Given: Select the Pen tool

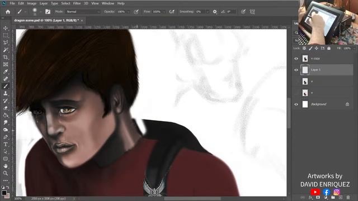Looking at the screenshot, I should [6, 137].
